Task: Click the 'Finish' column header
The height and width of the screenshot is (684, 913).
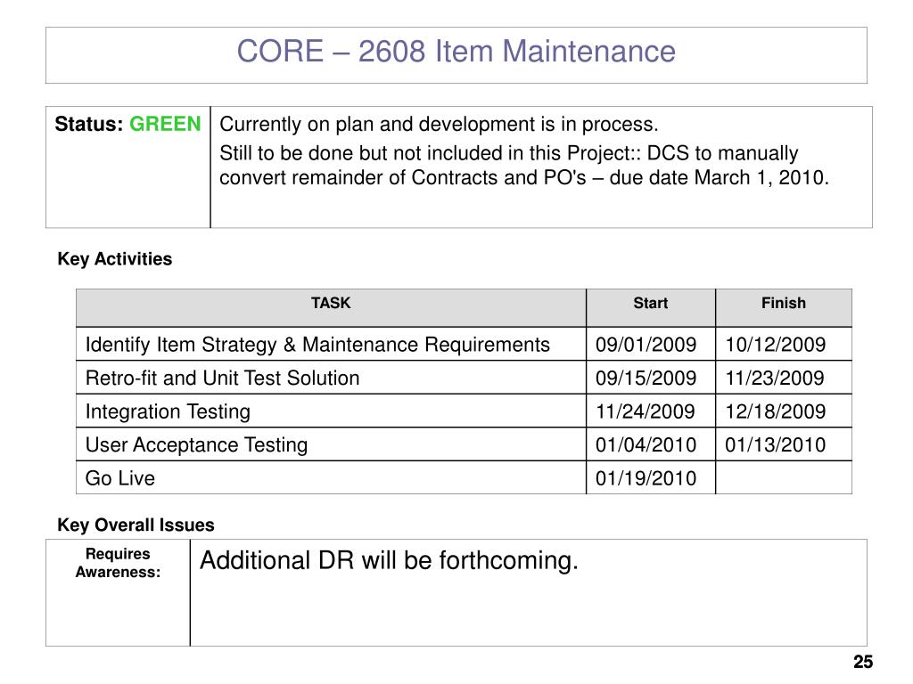Action: (x=783, y=303)
